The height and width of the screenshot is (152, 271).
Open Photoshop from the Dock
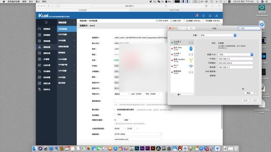(x=137, y=148)
